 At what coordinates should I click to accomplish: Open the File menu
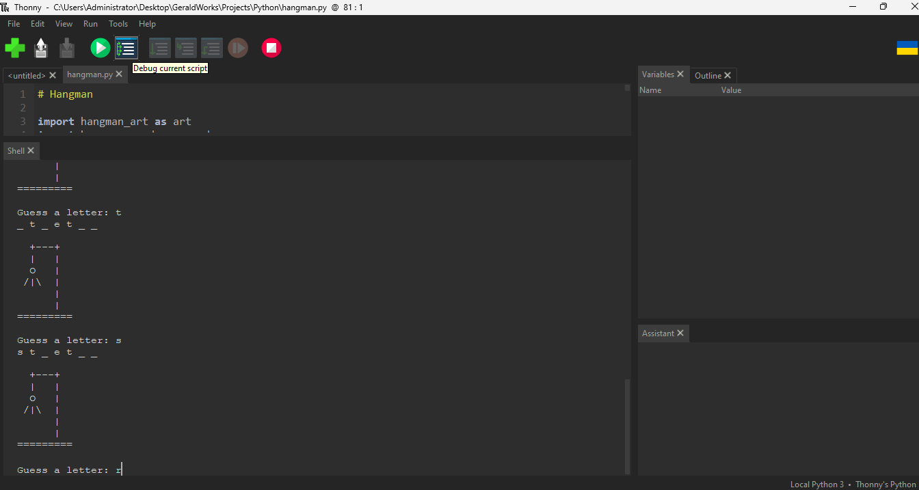coord(14,24)
